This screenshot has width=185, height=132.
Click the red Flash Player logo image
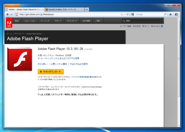[x=20, y=59]
